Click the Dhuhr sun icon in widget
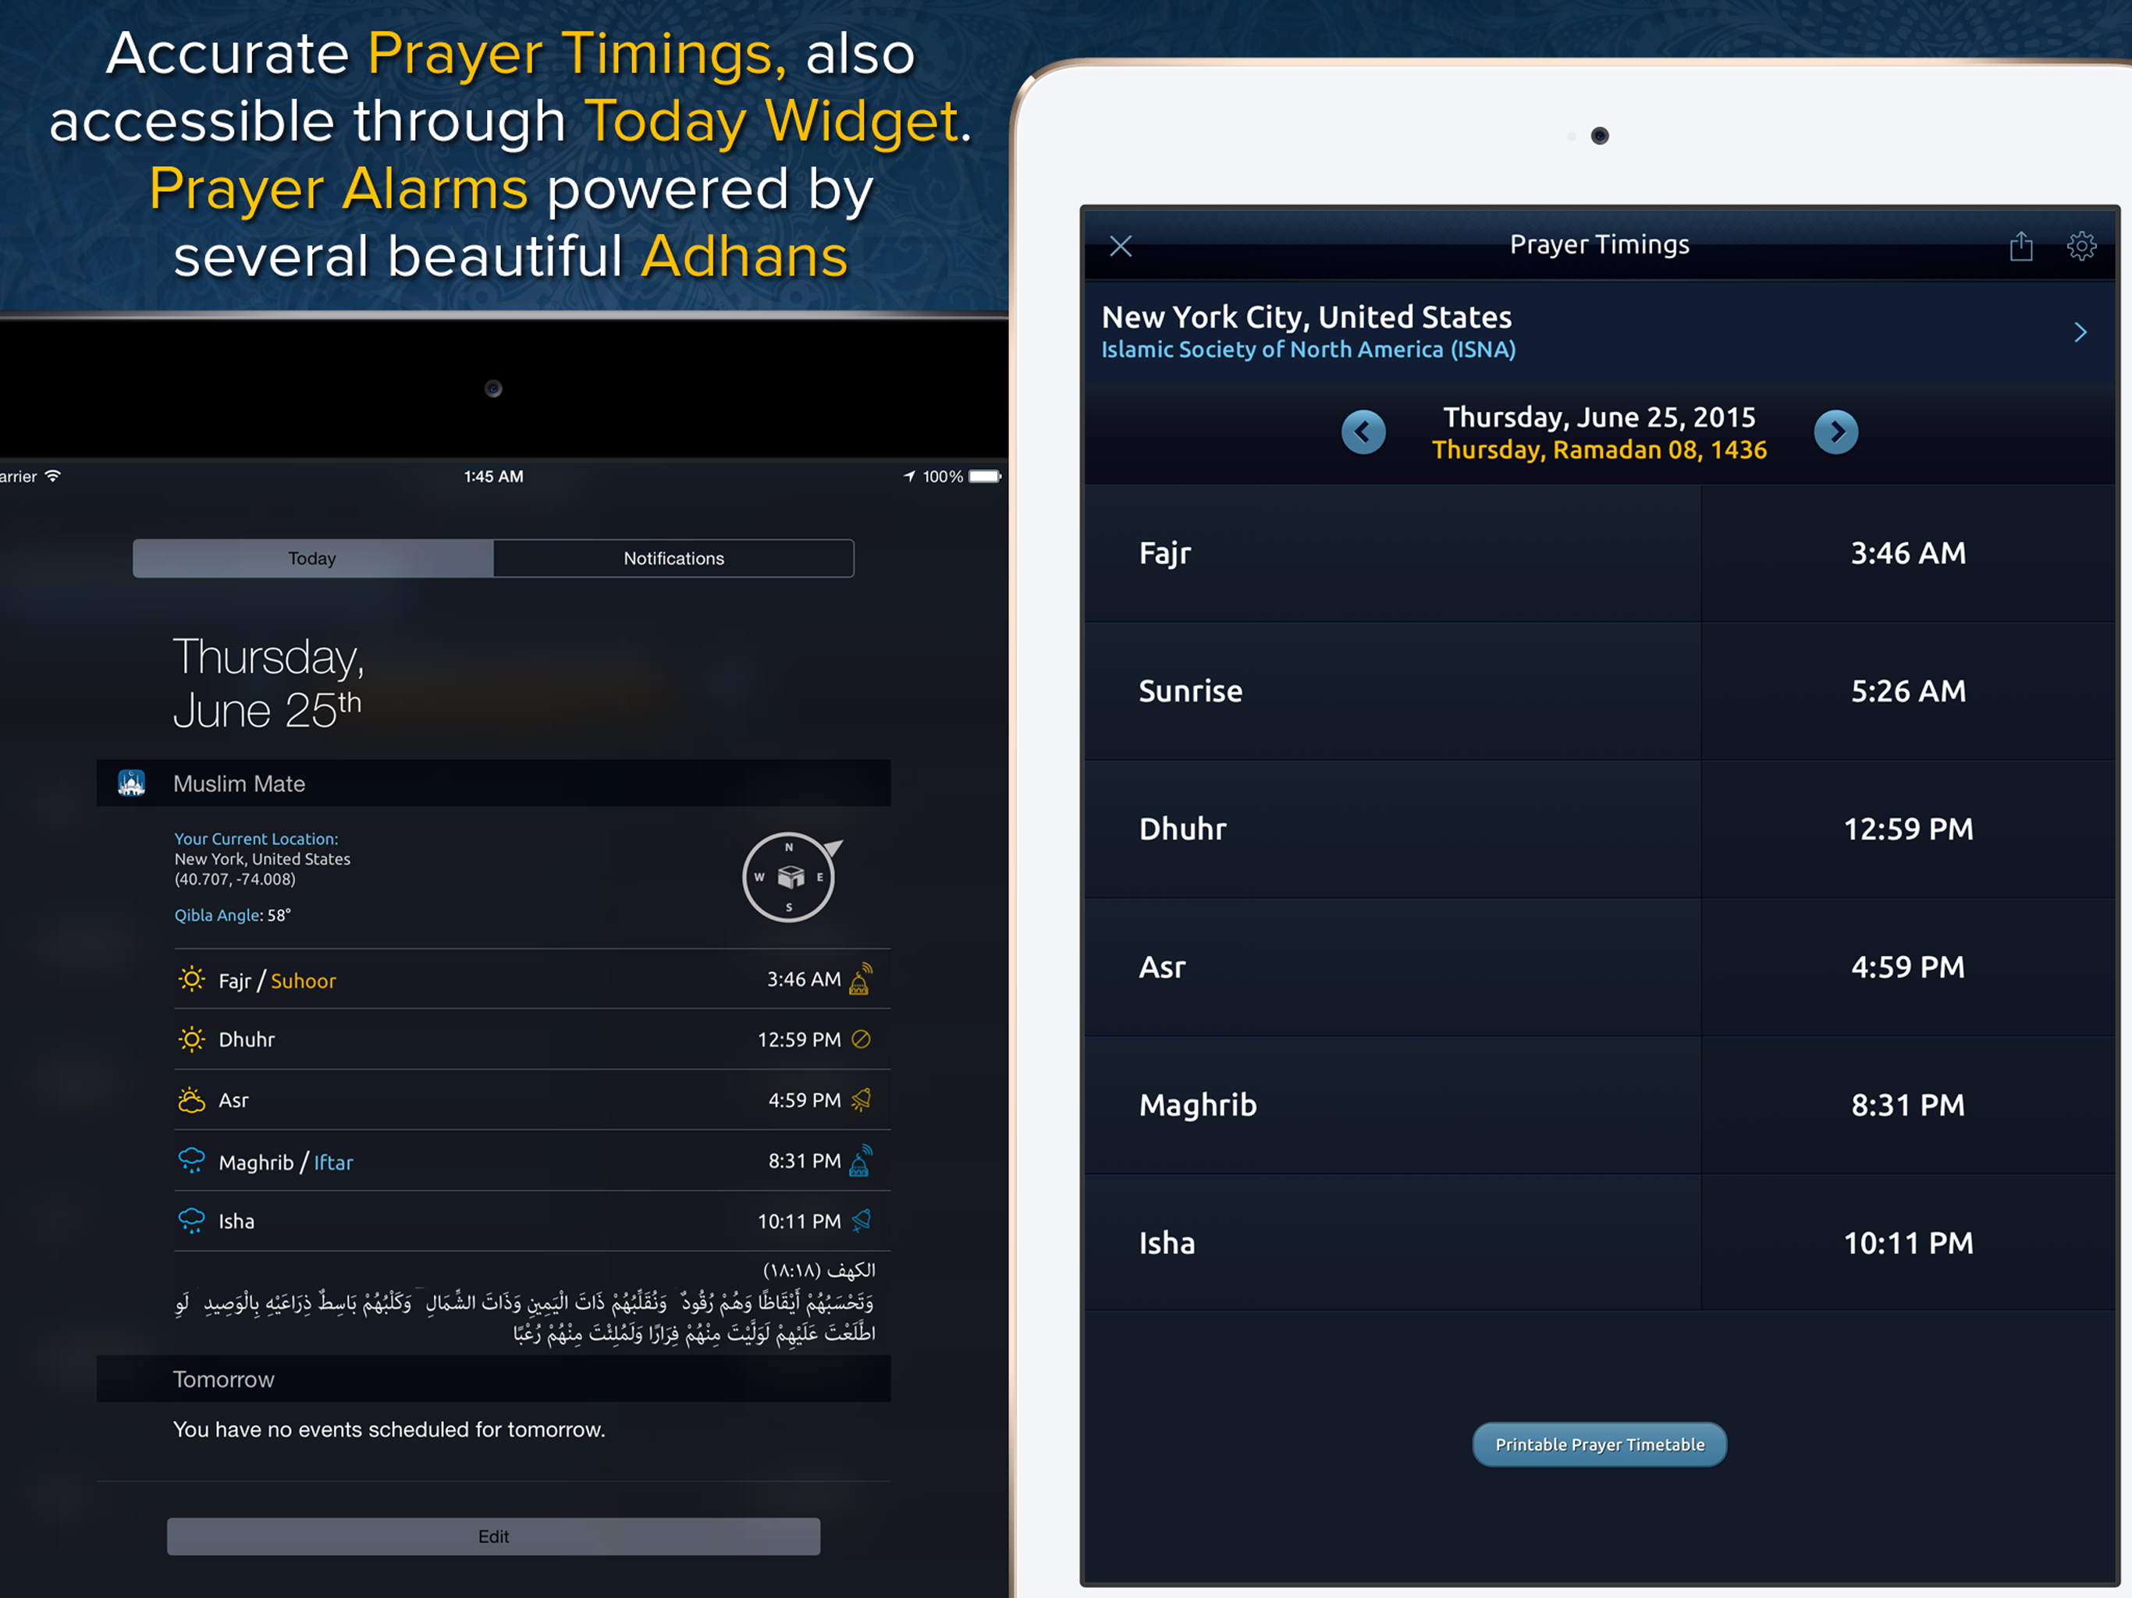 tap(192, 1039)
